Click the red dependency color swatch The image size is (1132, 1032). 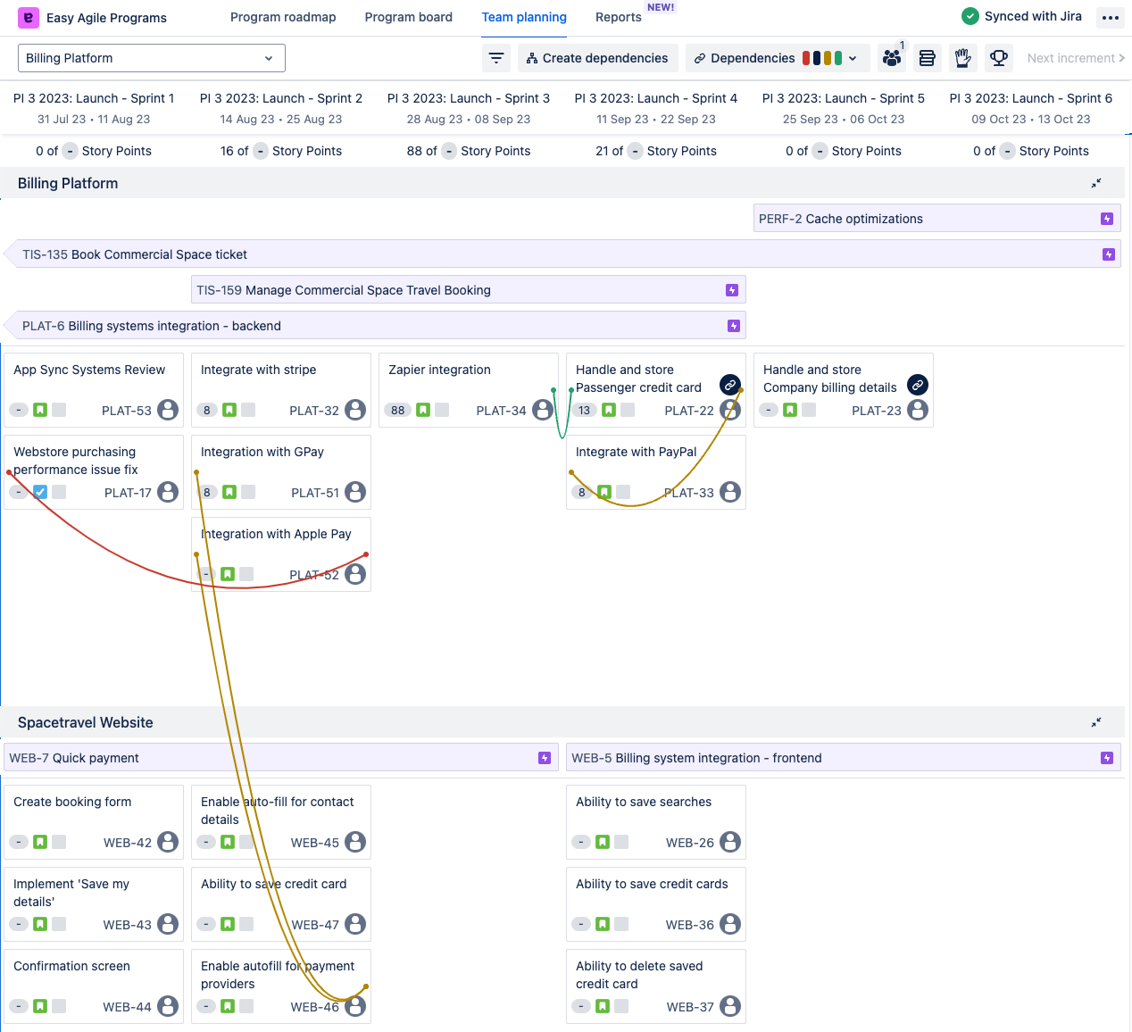(806, 58)
